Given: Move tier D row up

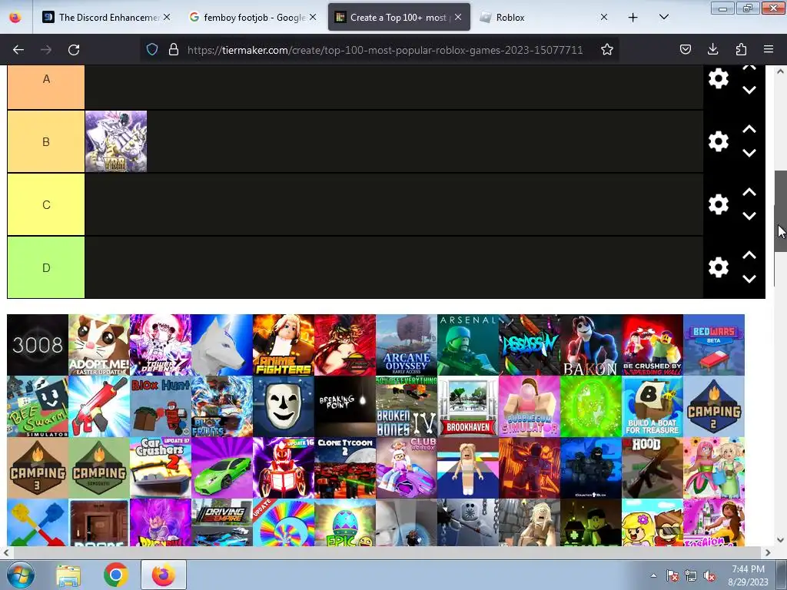Looking at the screenshot, I should [749, 255].
